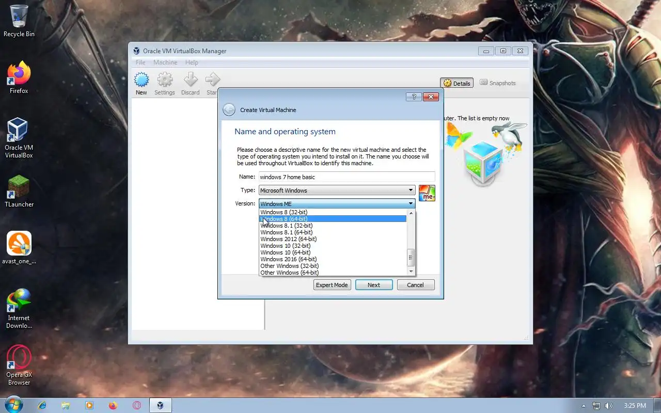661x413 pixels.
Task: Click the New virtual machine toolbar icon
Action: (141, 84)
